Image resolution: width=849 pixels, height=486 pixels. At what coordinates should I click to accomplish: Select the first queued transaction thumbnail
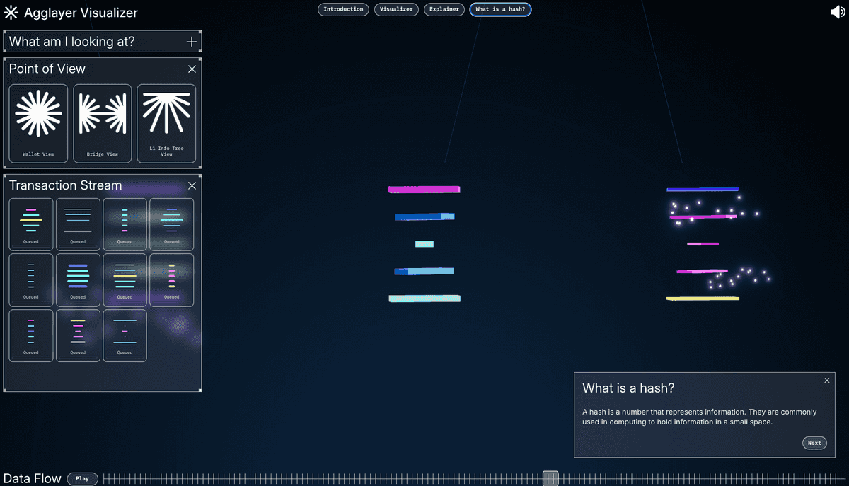(31, 224)
